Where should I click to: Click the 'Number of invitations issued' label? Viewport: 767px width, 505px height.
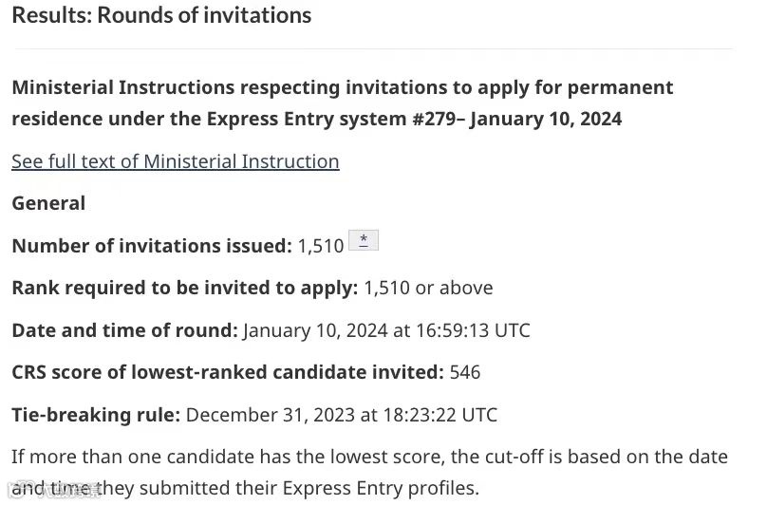click(x=151, y=246)
